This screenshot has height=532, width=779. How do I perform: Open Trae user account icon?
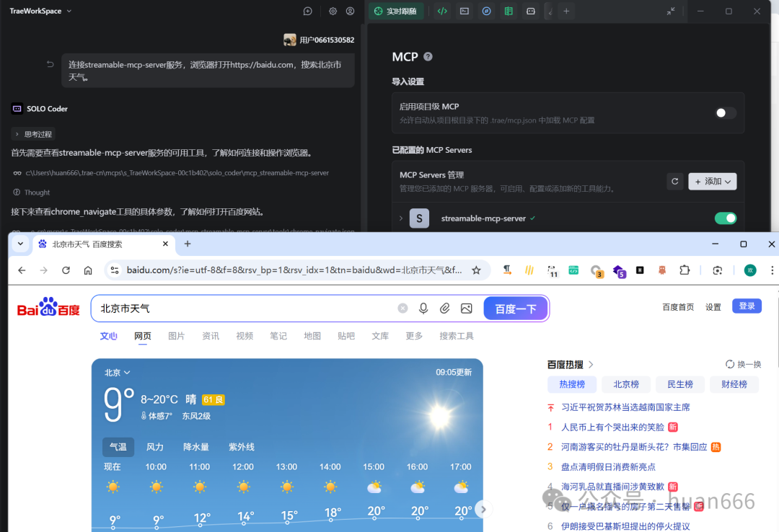[351, 11]
